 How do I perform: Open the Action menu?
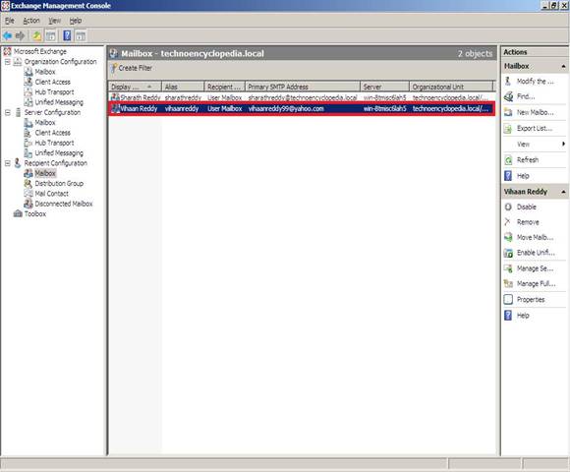[31, 21]
